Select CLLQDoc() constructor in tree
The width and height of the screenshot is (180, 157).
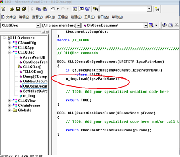click(x=32, y=67)
